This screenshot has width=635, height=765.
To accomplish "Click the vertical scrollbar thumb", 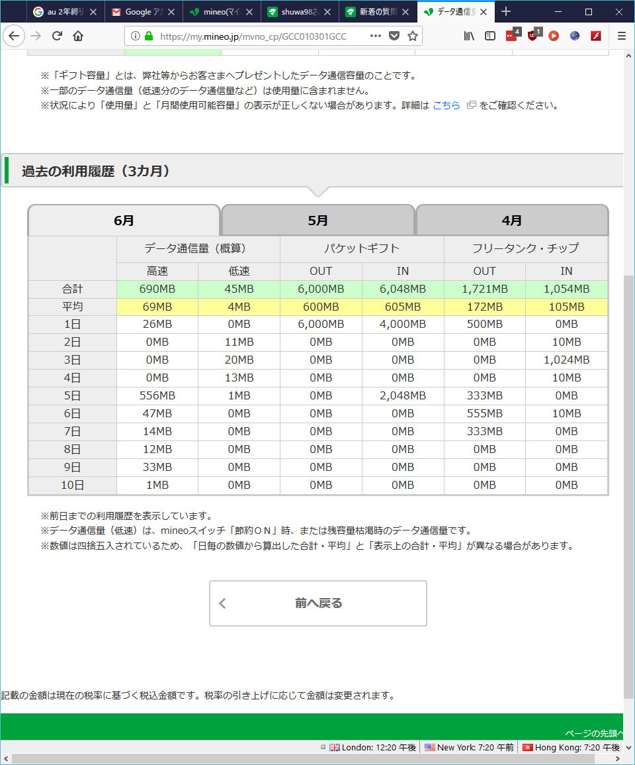I will [628, 487].
